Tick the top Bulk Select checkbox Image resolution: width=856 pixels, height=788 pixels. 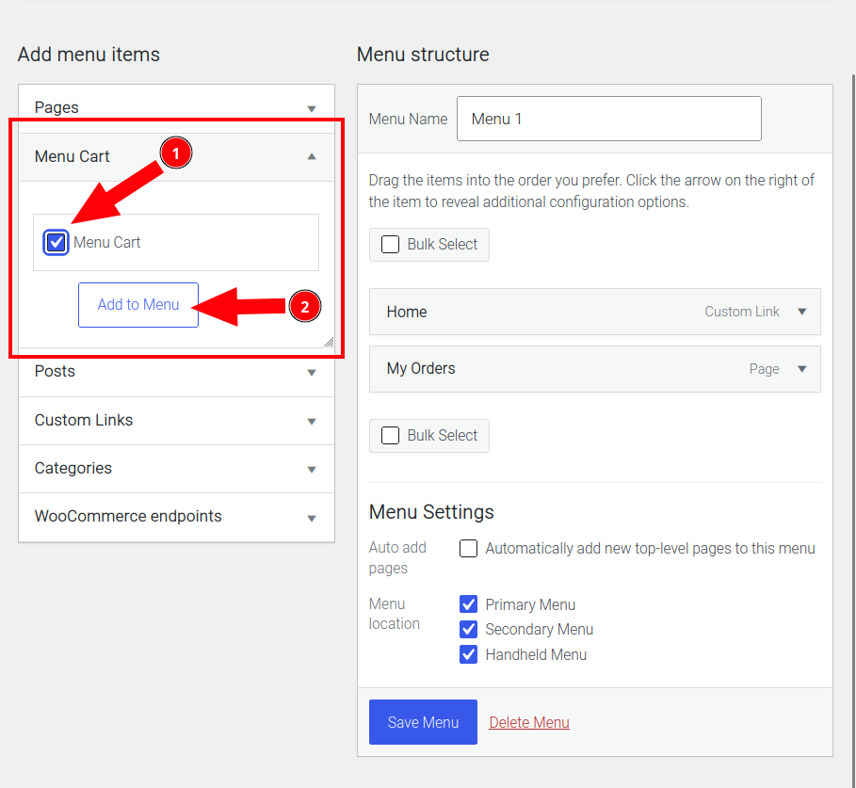390,245
